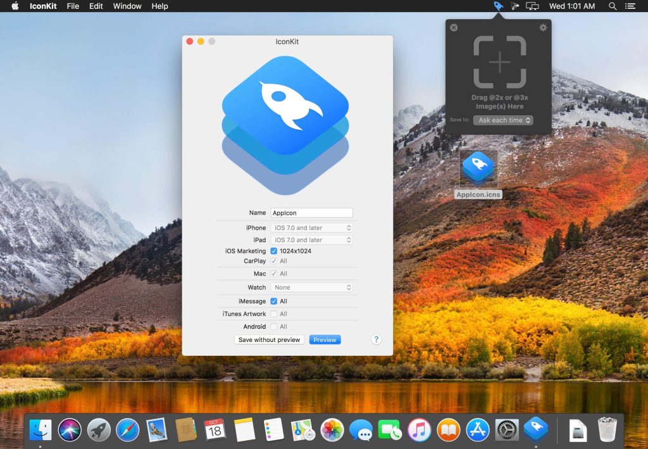Enable the Android All checkbox
Viewport: 648px width, 449px height.
(x=274, y=327)
